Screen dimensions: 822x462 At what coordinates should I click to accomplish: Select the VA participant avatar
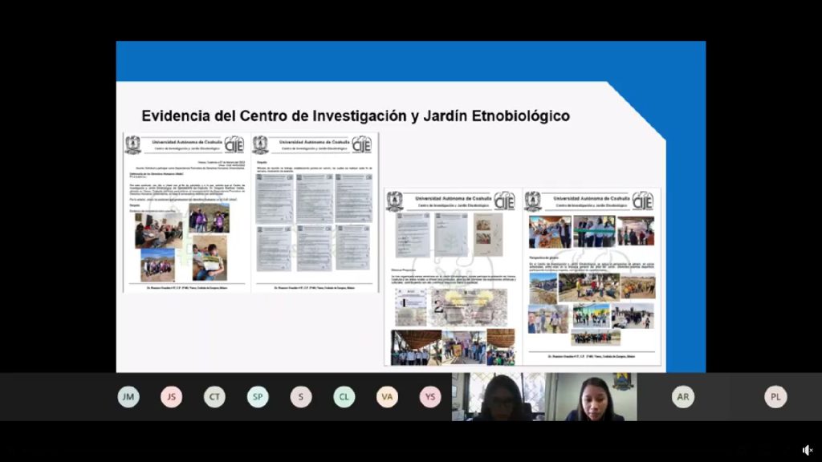(x=387, y=397)
